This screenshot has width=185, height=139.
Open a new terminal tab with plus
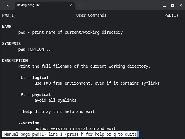[80, 5]
